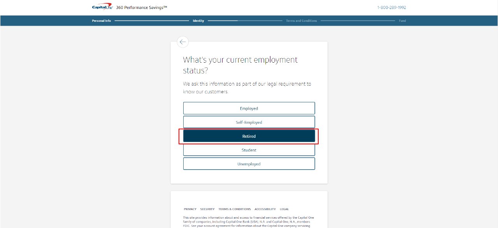Visit the Accessibility footer link
Image resolution: width=498 pixels, height=228 pixels.
pos(265,209)
